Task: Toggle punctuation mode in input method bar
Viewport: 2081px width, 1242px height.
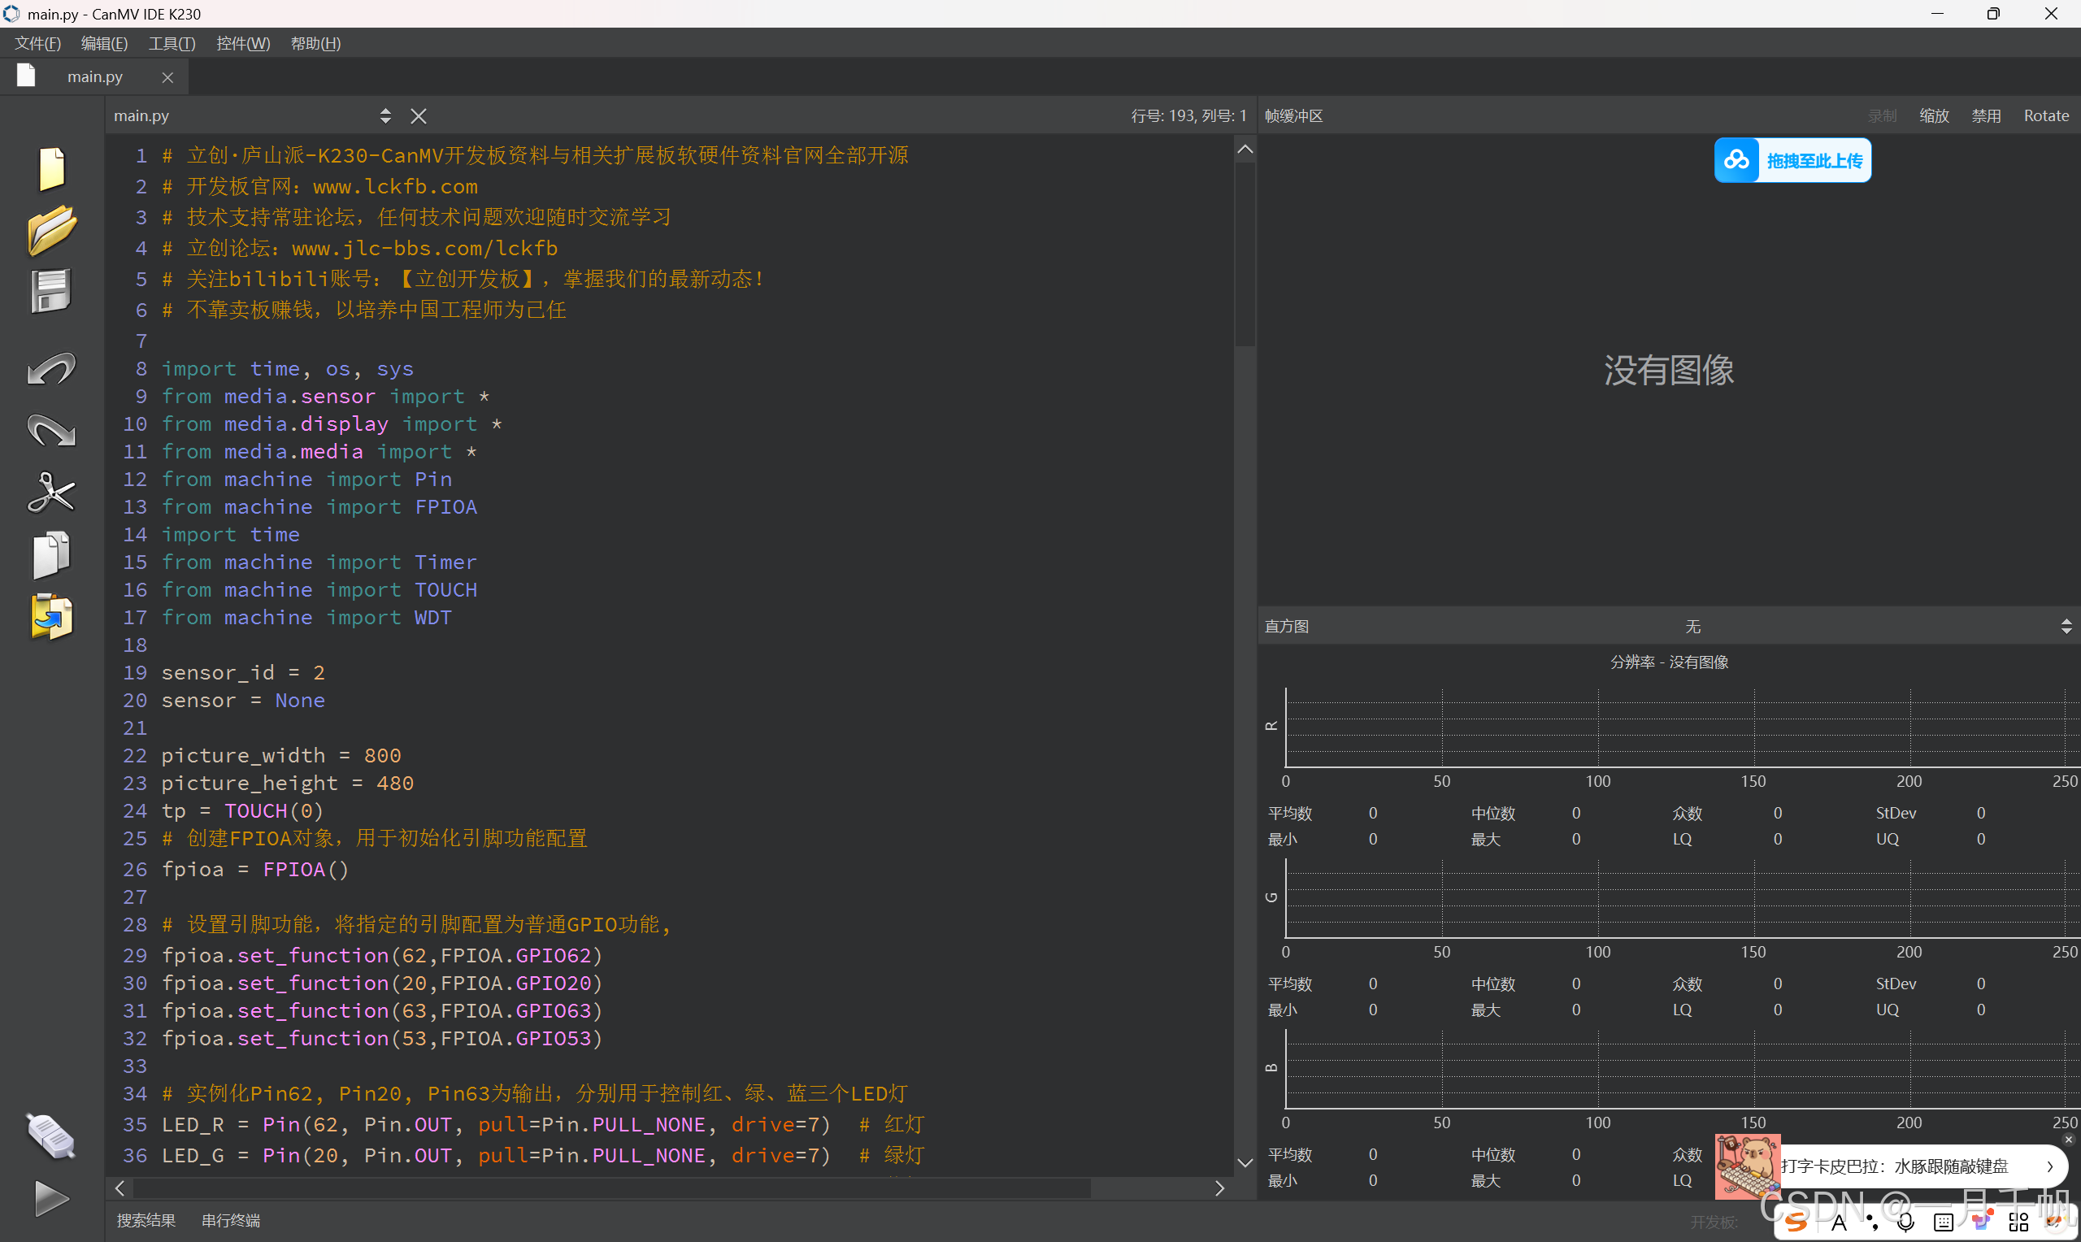Action: click(1871, 1223)
